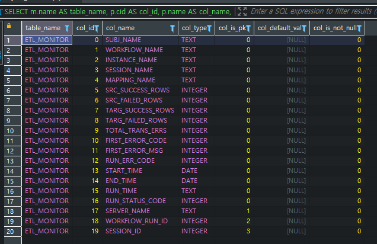Select the SUBJ_NAME cell

click(140, 40)
